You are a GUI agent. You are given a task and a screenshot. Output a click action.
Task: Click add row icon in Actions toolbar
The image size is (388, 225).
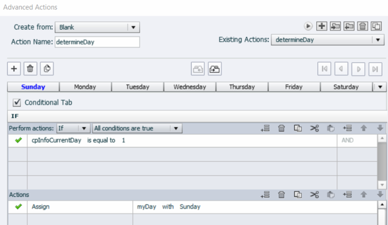click(x=265, y=195)
